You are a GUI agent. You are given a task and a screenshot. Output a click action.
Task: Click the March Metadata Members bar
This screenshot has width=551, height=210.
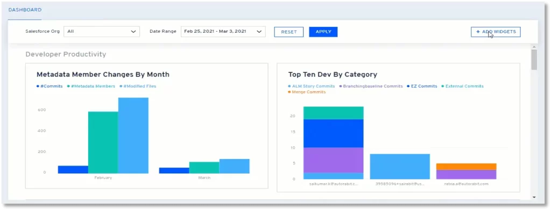(204, 168)
